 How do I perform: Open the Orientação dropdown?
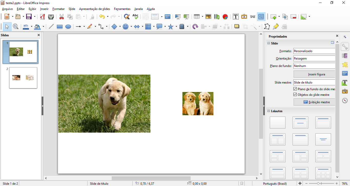coord(314,59)
